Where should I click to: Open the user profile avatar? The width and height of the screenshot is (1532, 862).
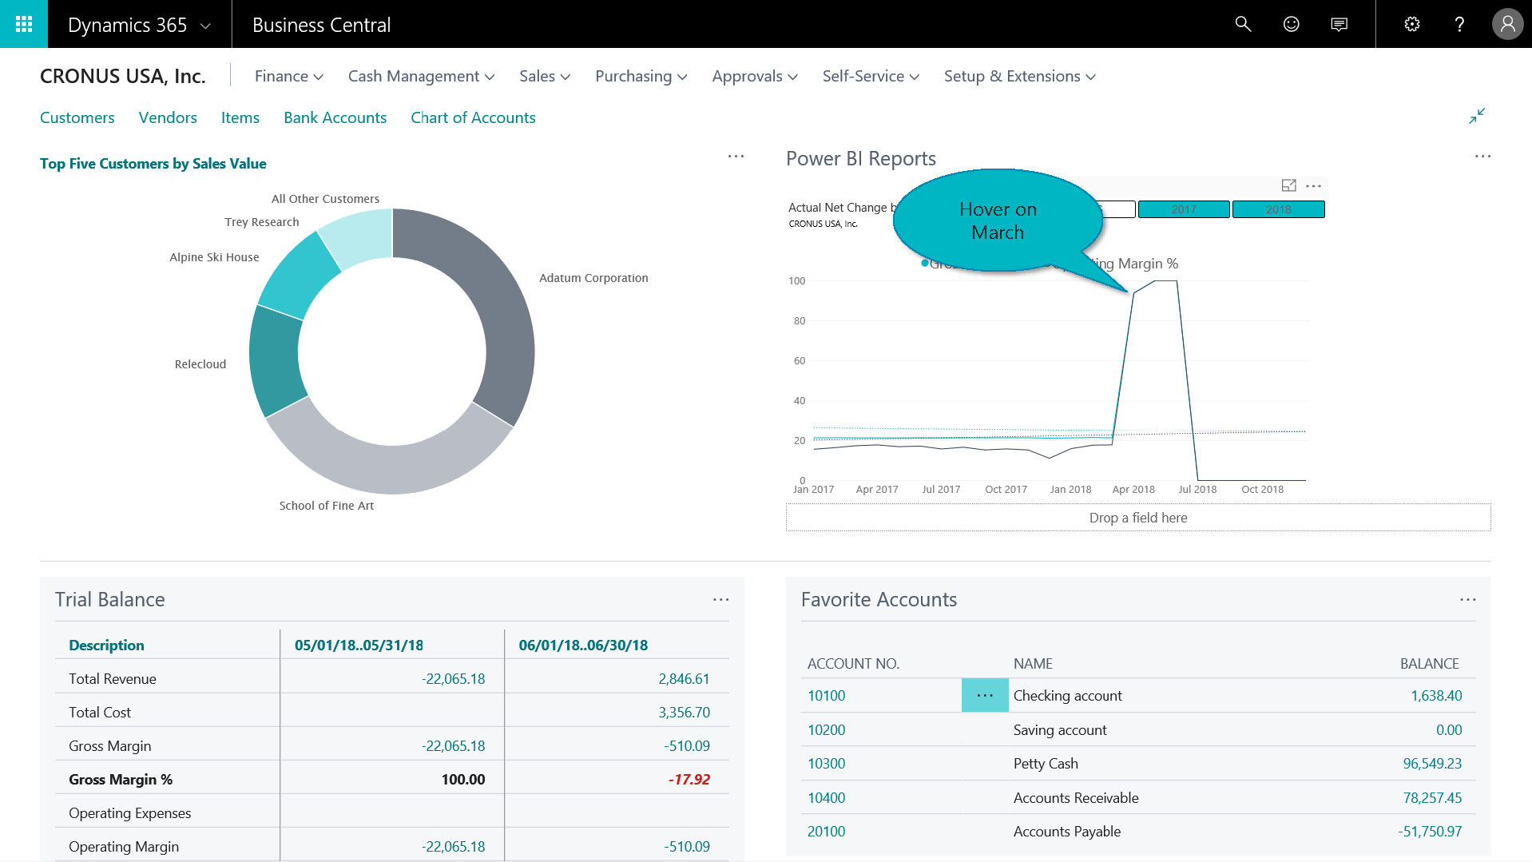click(1507, 24)
